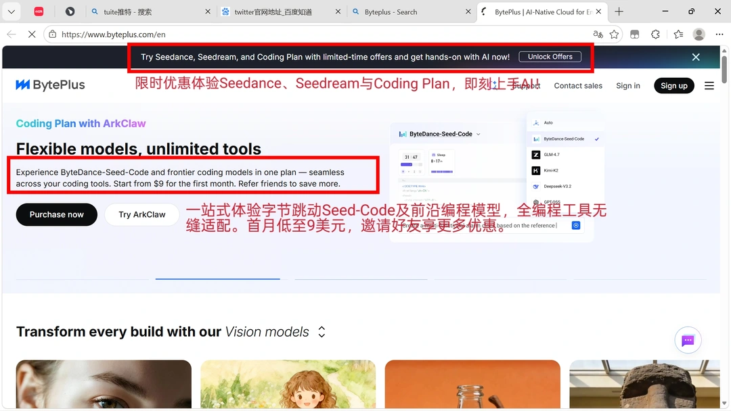
Task: Select the GLM-4.7 model option
Action: pyautogui.click(x=565, y=155)
